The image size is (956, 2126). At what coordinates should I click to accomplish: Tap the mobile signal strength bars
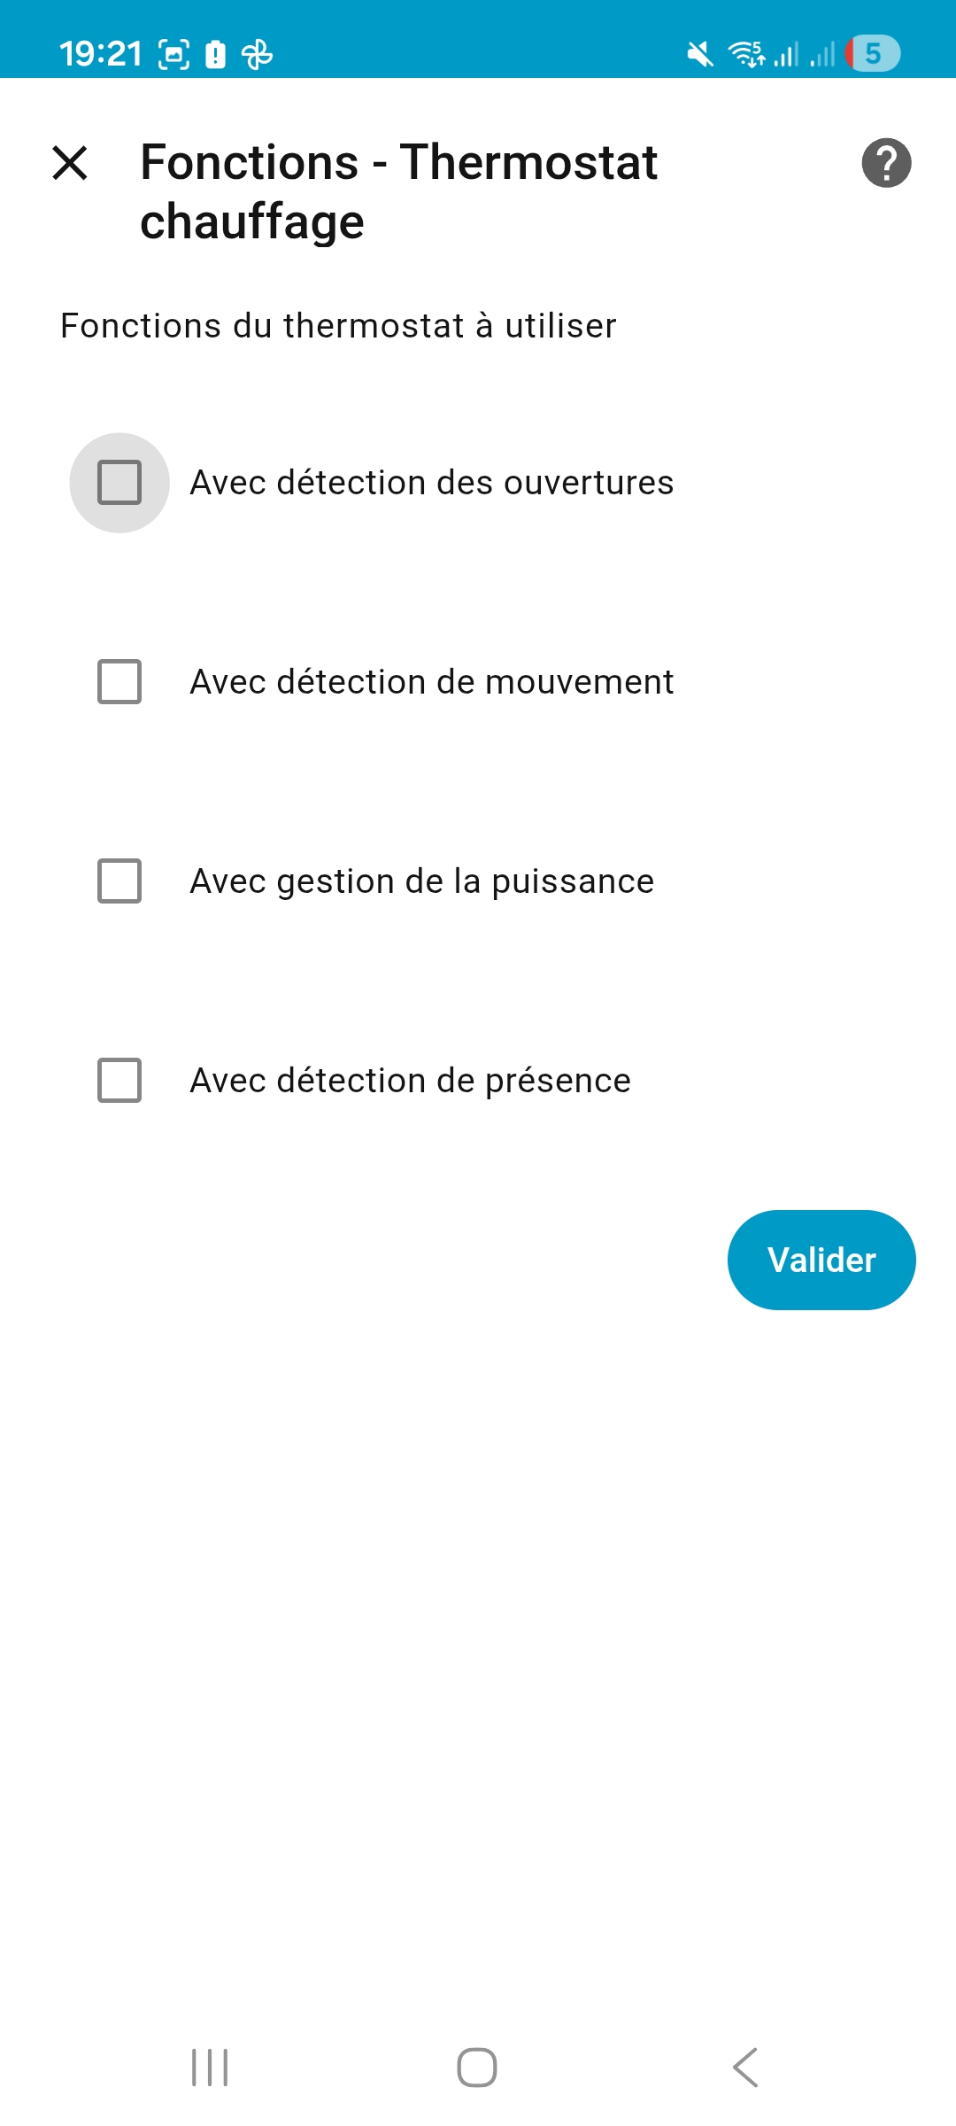[786, 55]
